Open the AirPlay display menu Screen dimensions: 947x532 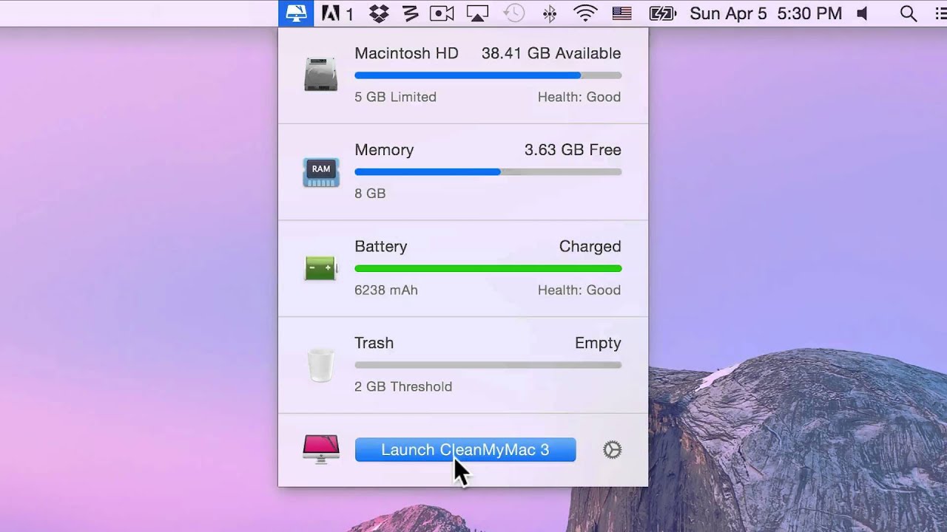(x=477, y=13)
